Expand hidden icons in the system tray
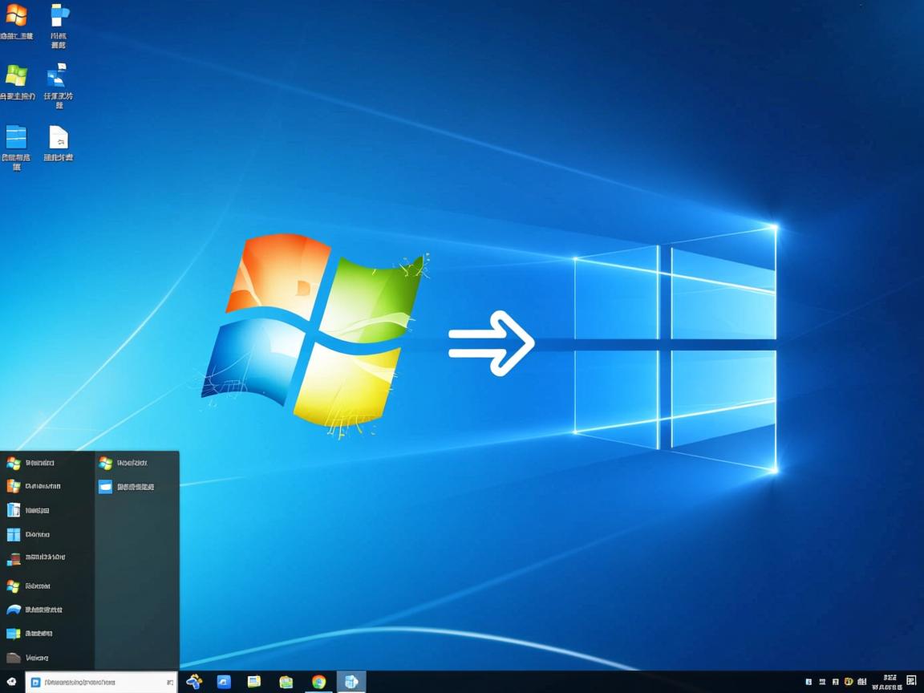Viewport: 924px width, 693px height. click(x=809, y=683)
